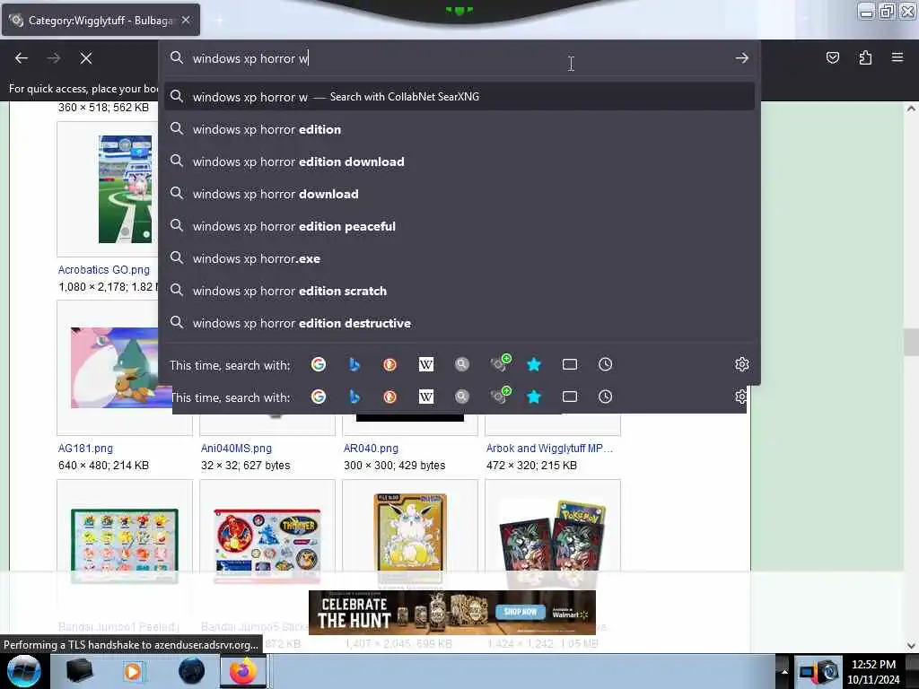This screenshot has height=689, width=919.
Task: Search history clock in upper search-with row
Action: 606,364
